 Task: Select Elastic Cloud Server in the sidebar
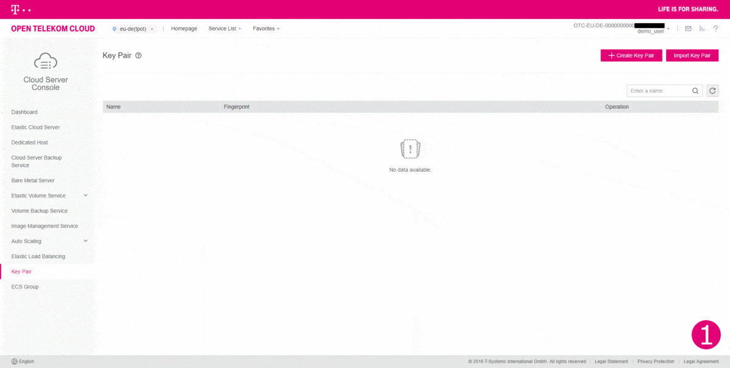tap(35, 127)
